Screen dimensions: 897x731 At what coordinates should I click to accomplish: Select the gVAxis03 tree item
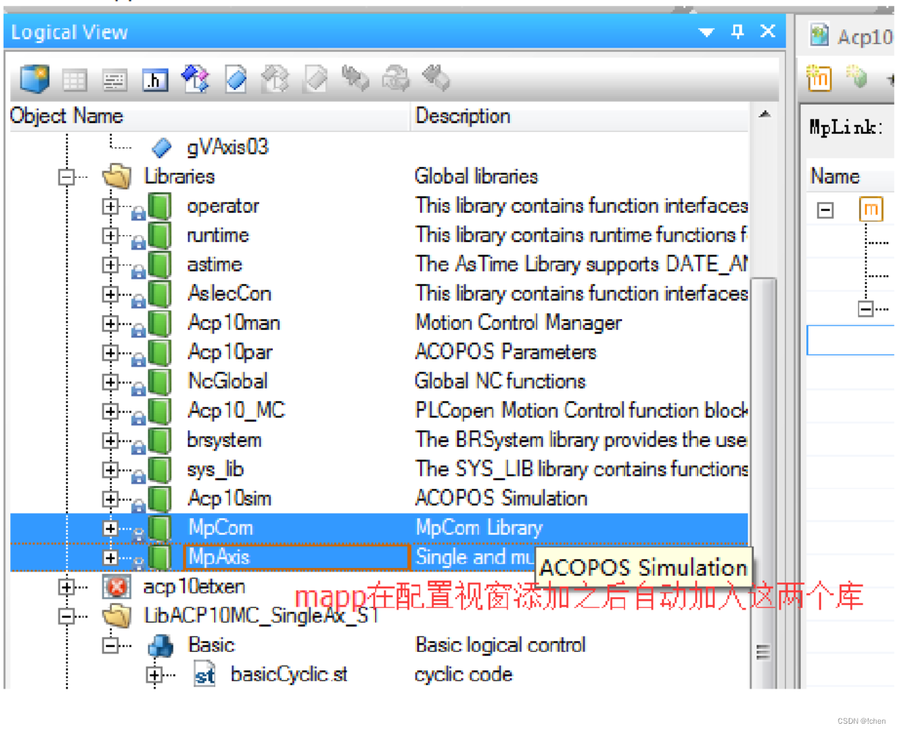click(x=228, y=147)
